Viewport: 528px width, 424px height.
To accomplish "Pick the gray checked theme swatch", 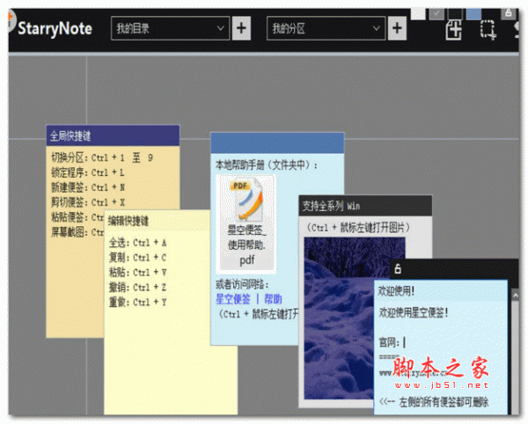I will point(436,14).
